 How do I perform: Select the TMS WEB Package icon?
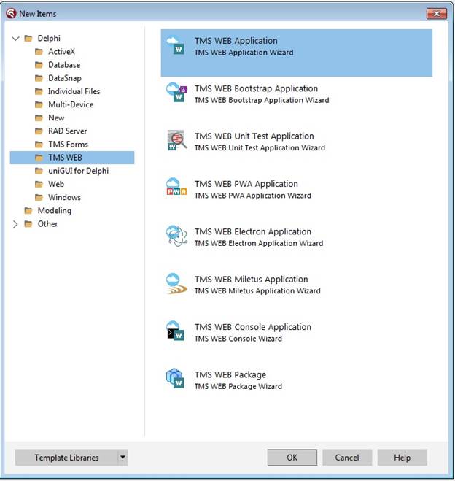(x=176, y=380)
